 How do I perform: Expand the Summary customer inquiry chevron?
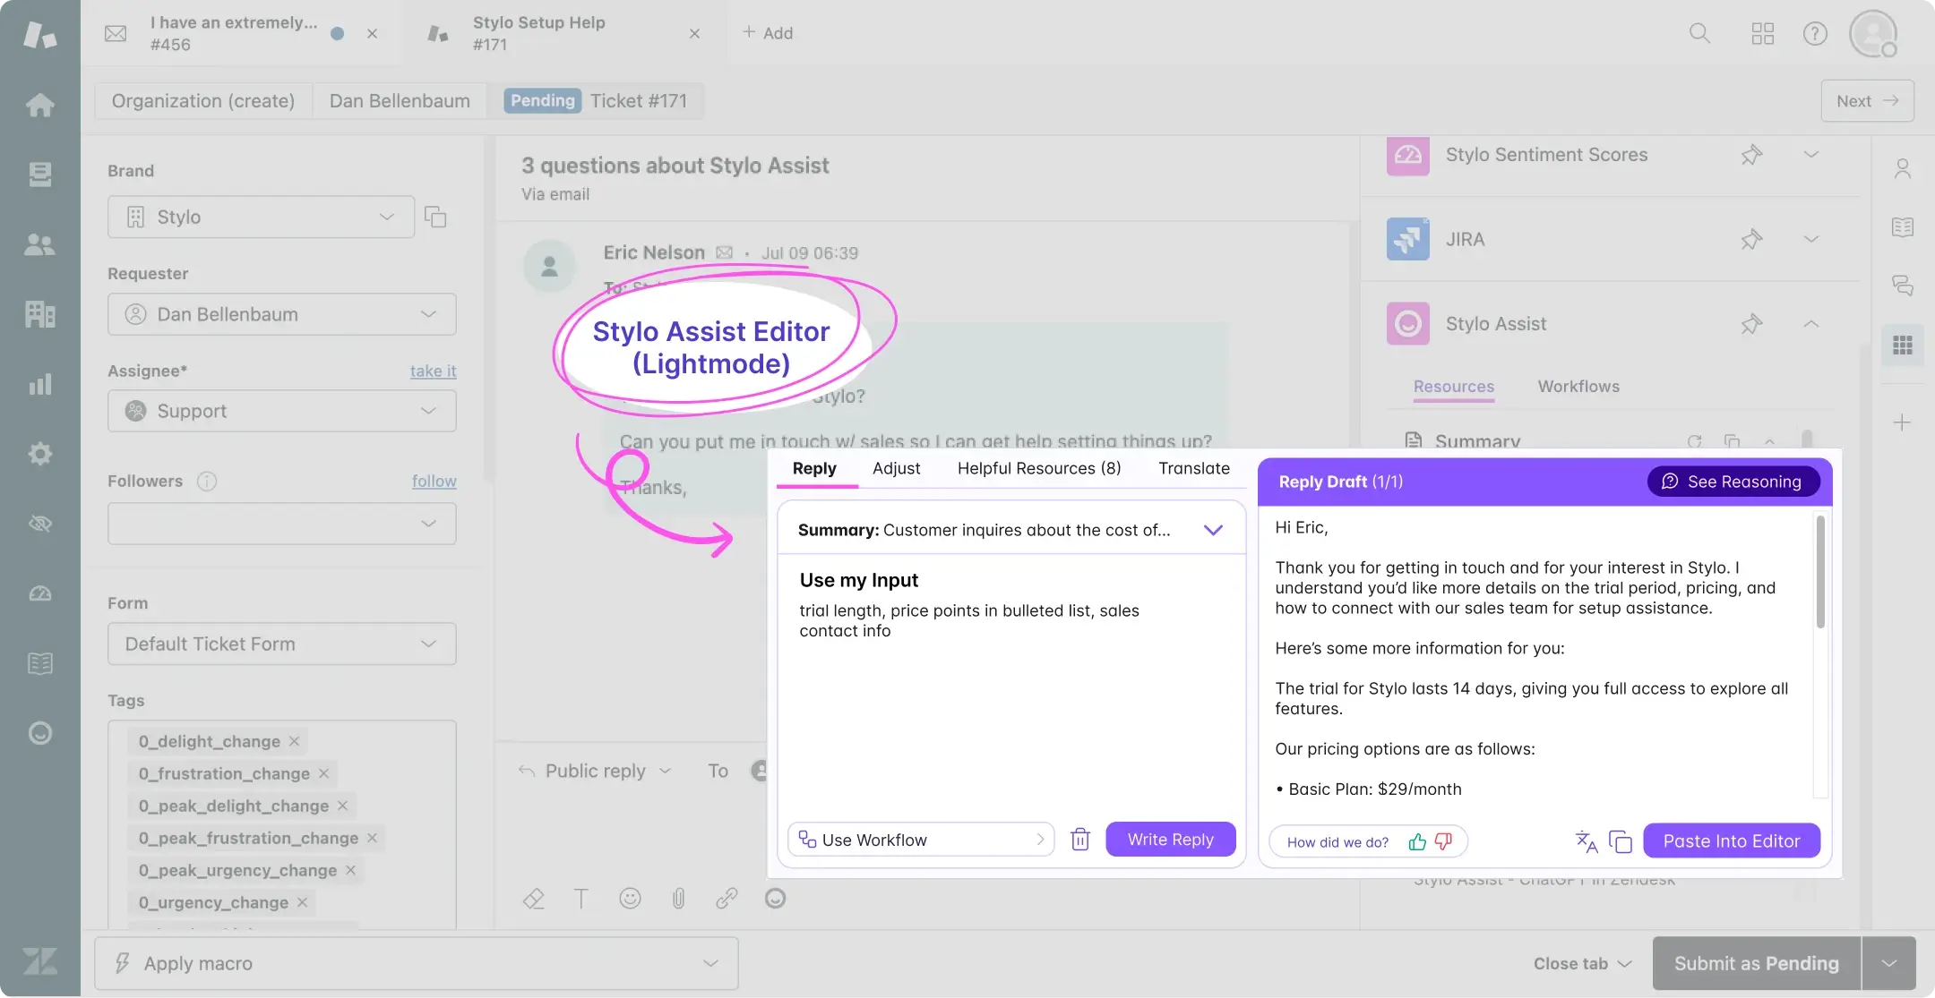pos(1213,530)
